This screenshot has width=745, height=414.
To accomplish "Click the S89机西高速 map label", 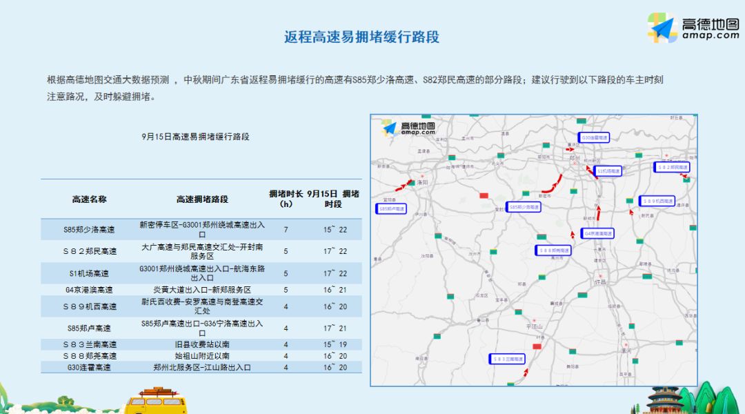I will [x=656, y=201].
